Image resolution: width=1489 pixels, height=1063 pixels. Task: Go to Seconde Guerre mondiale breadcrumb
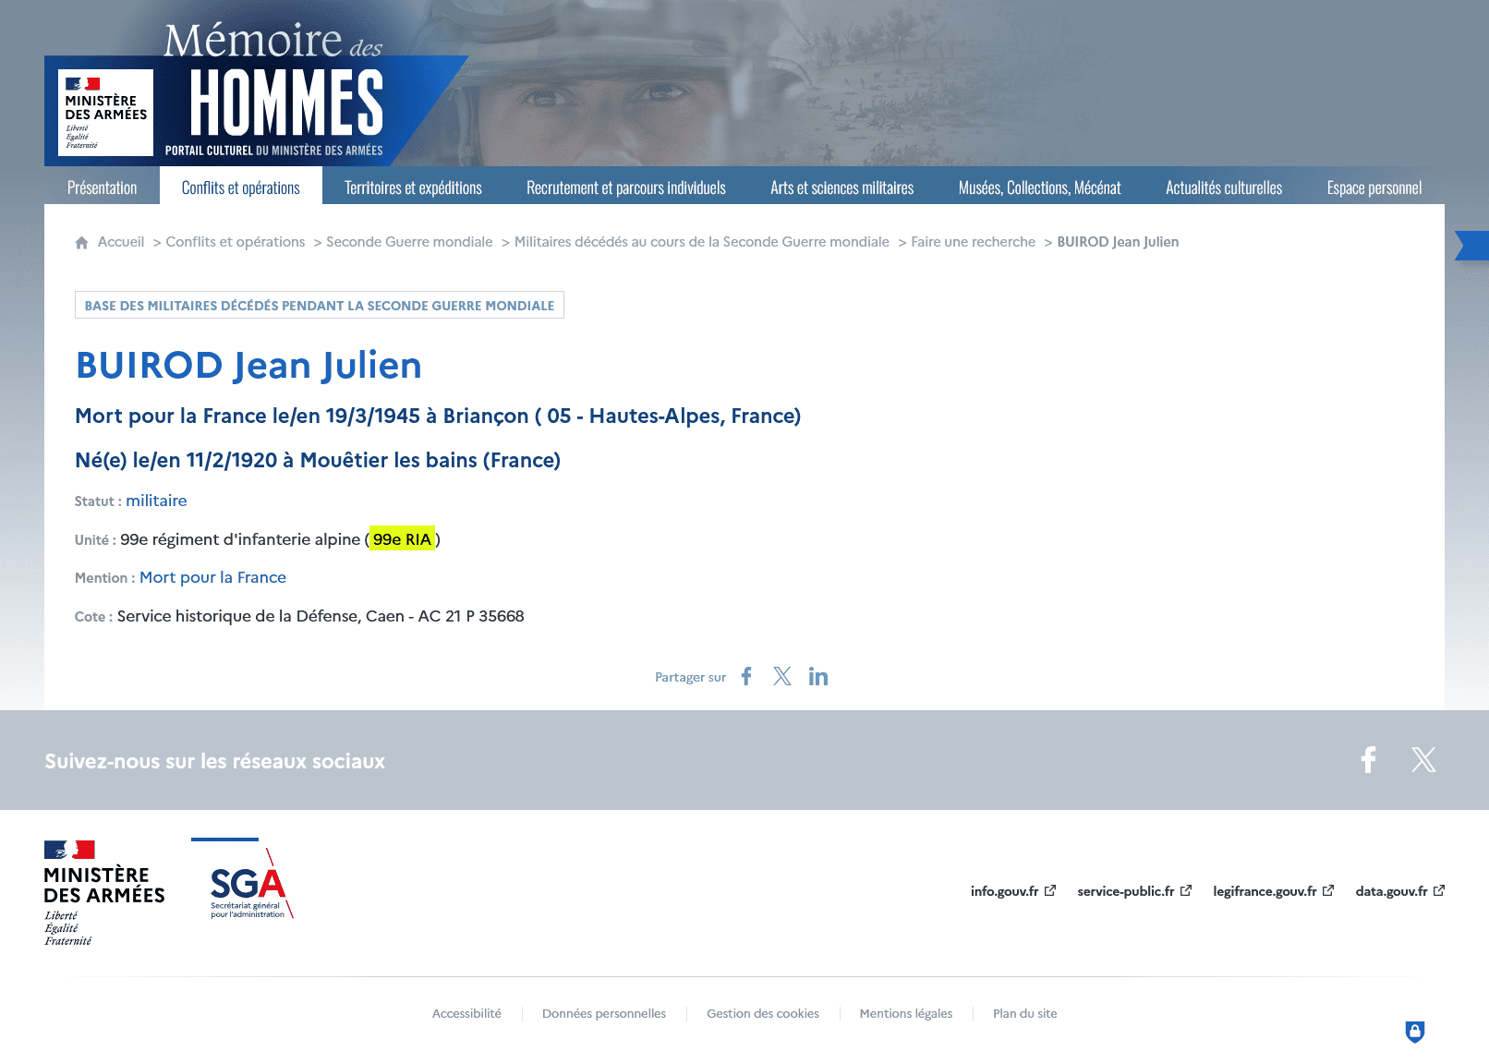(409, 242)
